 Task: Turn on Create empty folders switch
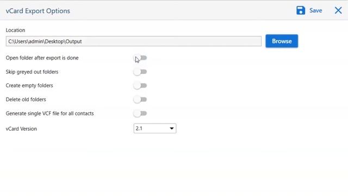pyautogui.click(x=140, y=85)
